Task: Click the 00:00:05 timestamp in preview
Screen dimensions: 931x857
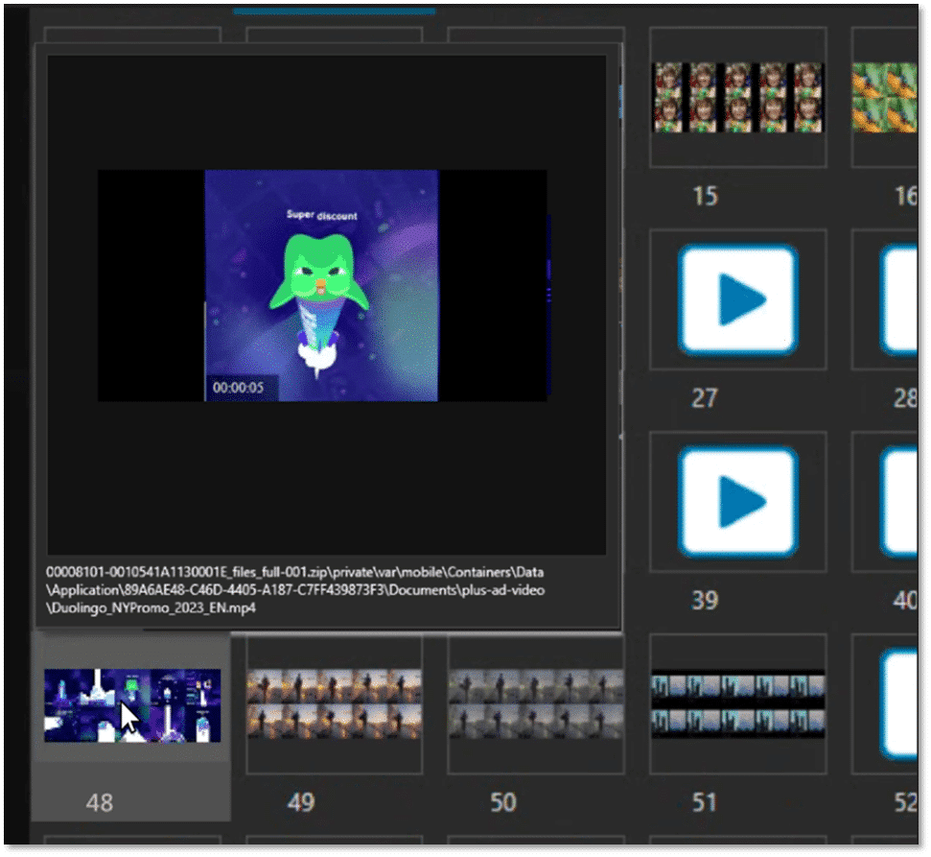Action: [x=238, y=388]
